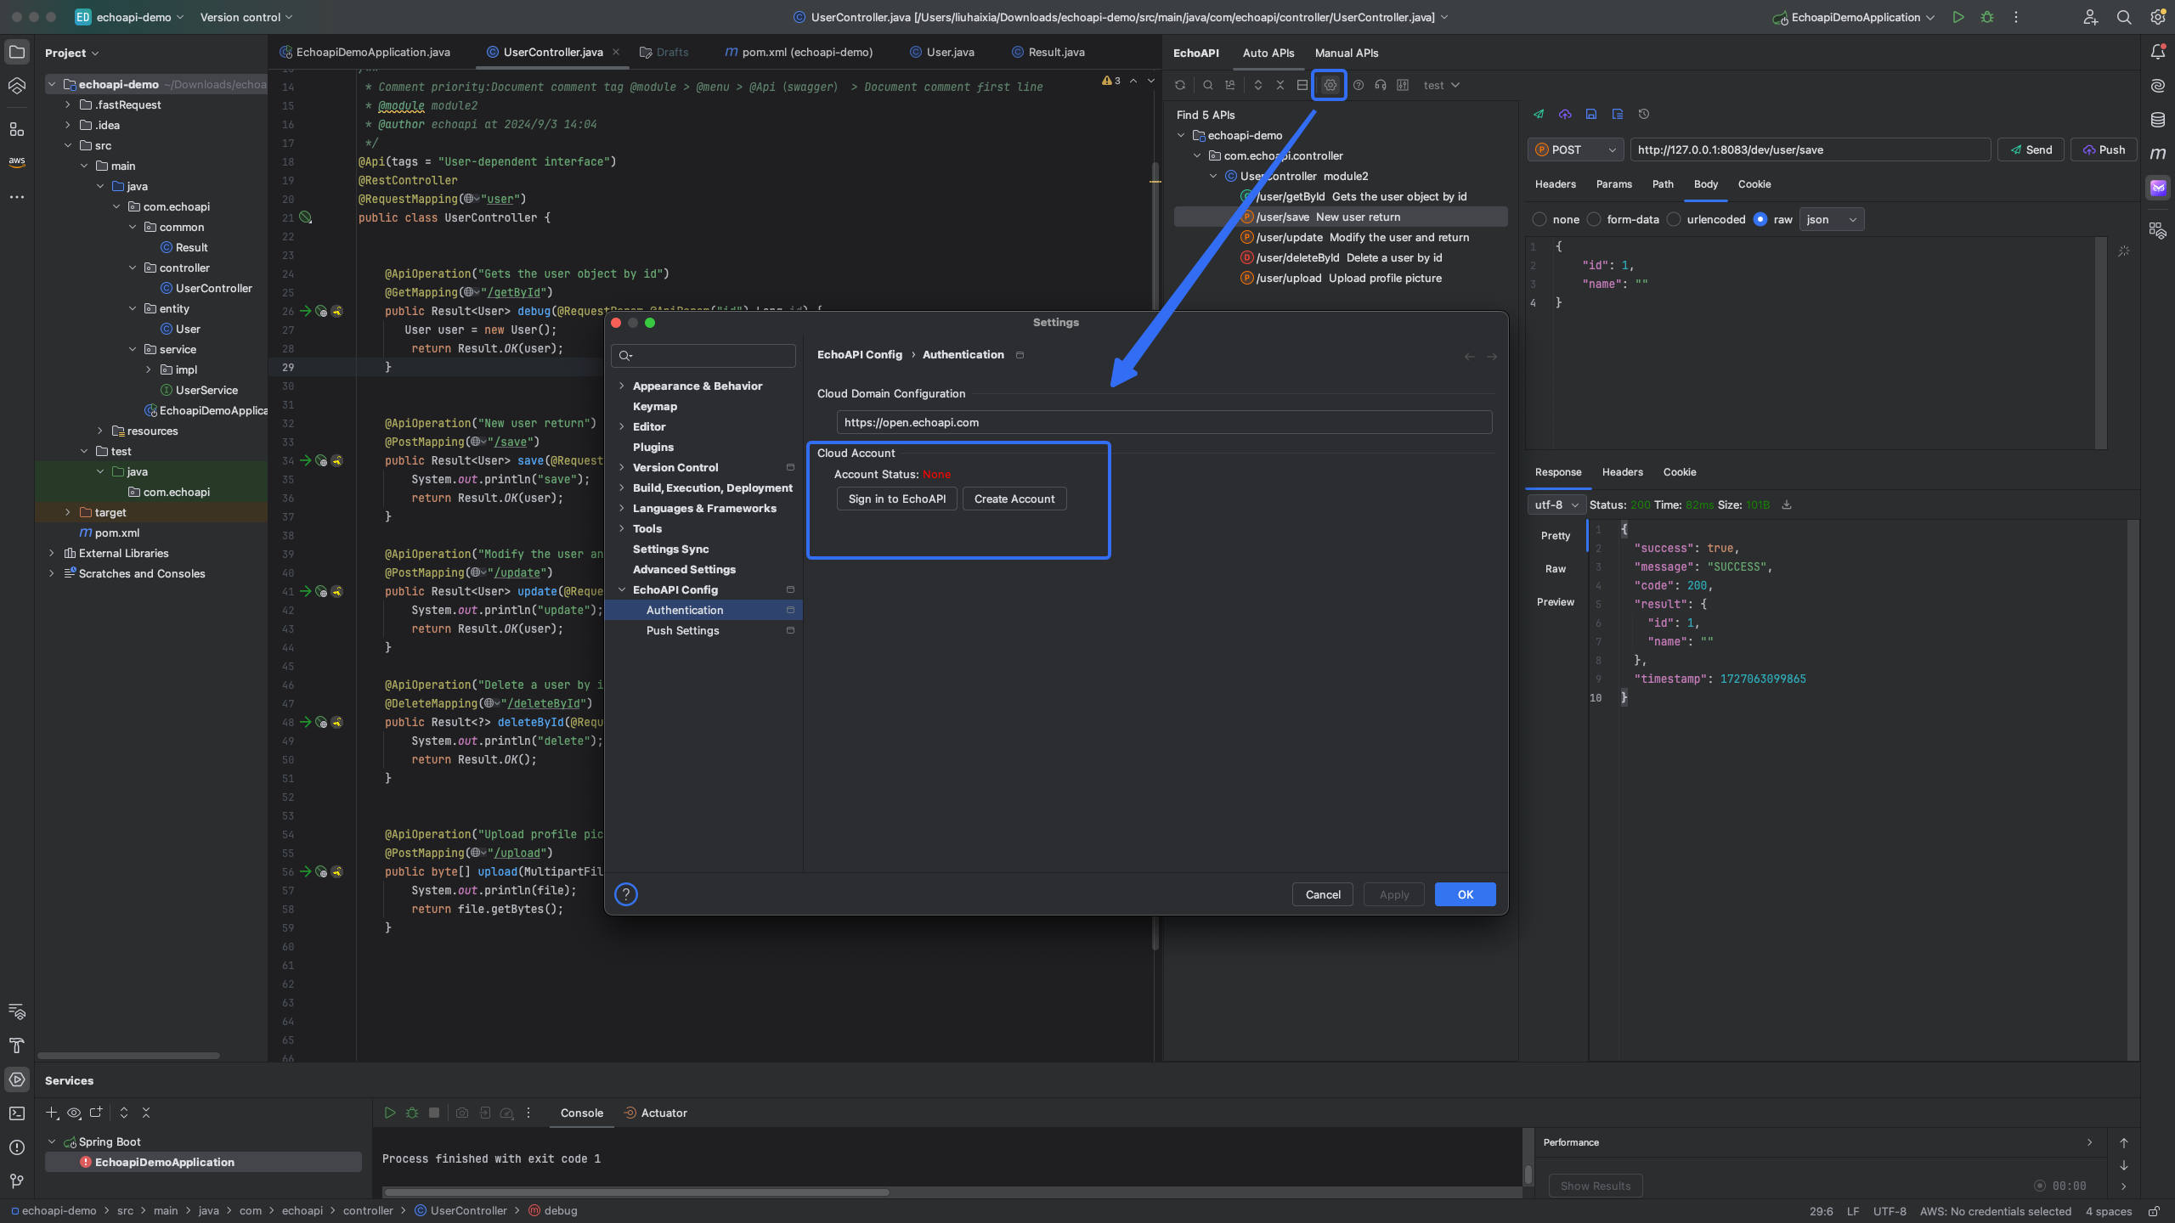Select Keymap in Settings tree

click(655, 406)
